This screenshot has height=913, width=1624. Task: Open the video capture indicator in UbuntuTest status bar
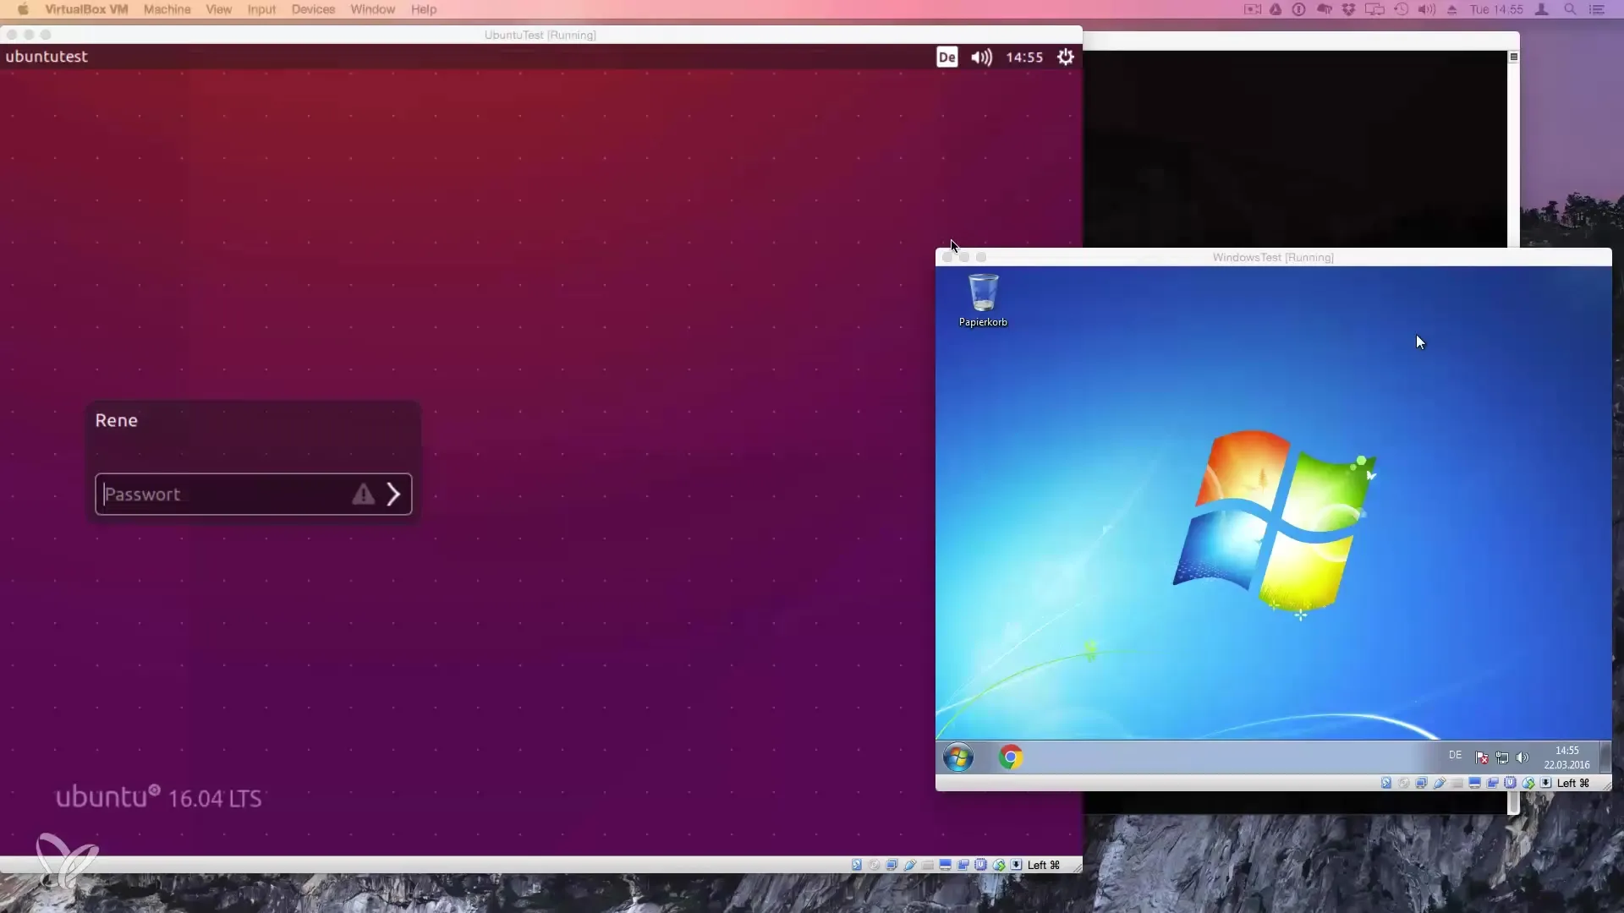pyautogui.click(x=963, y=865)
